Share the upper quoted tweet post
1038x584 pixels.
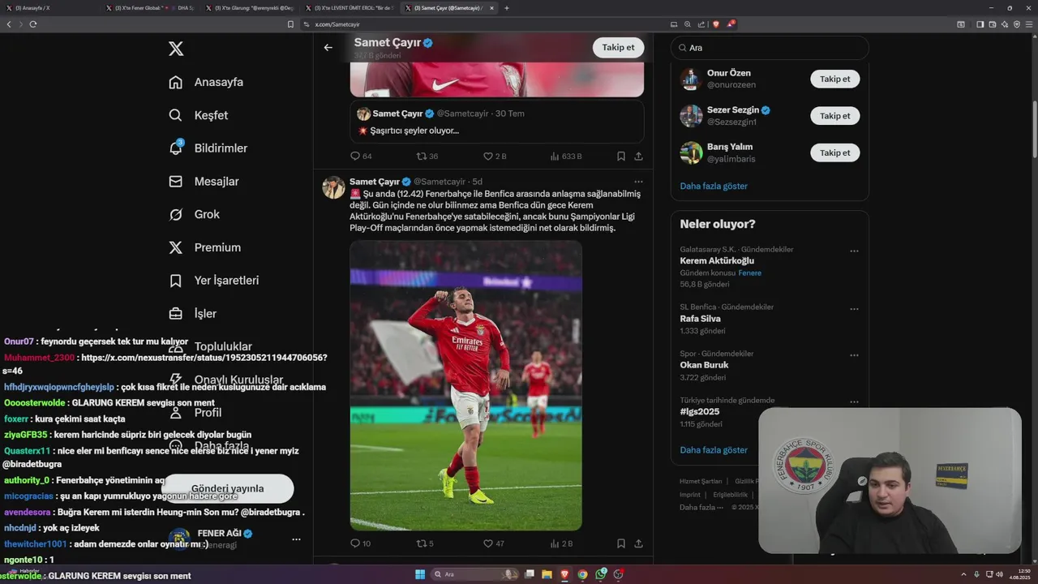(x=638, y=156)
